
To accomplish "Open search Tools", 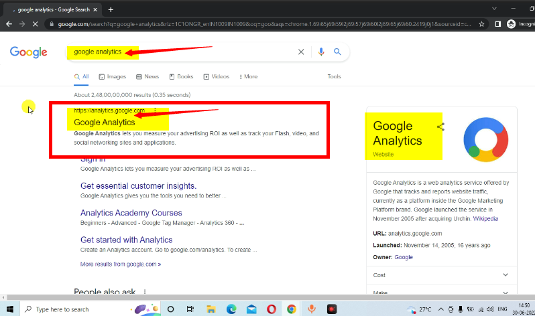I will click(x=334, y=77).
